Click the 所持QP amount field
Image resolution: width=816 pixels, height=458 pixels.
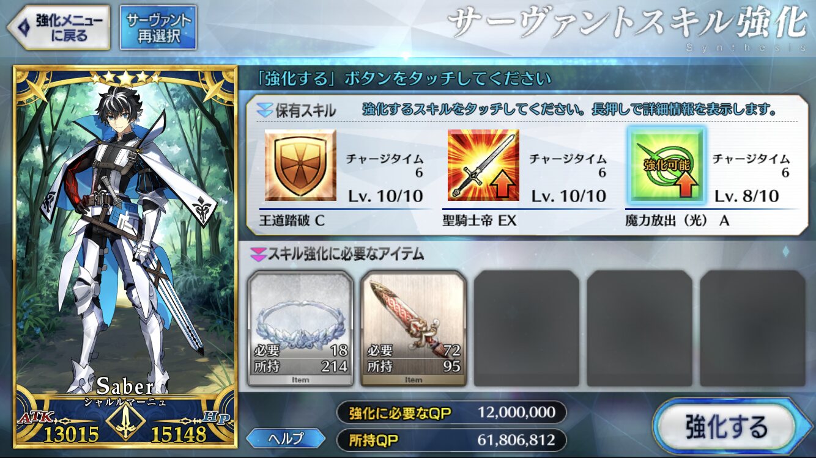451,440
